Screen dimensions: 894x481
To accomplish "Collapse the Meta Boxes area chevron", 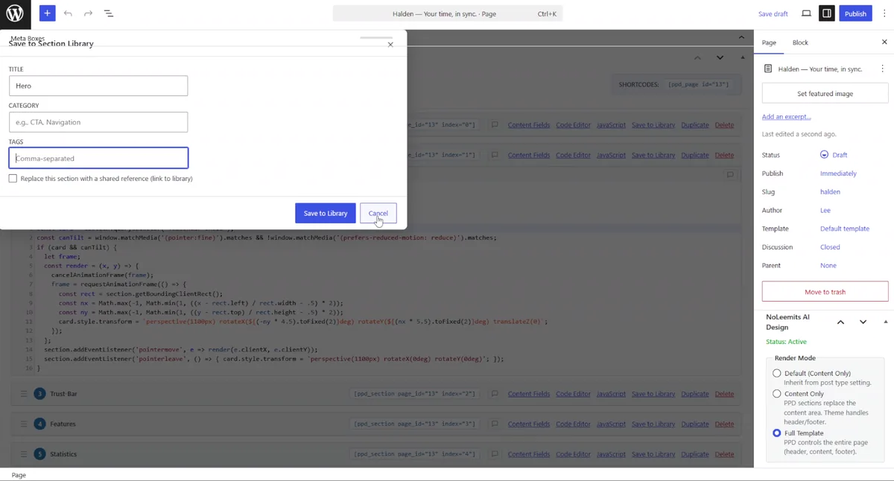I will [741, 37].
